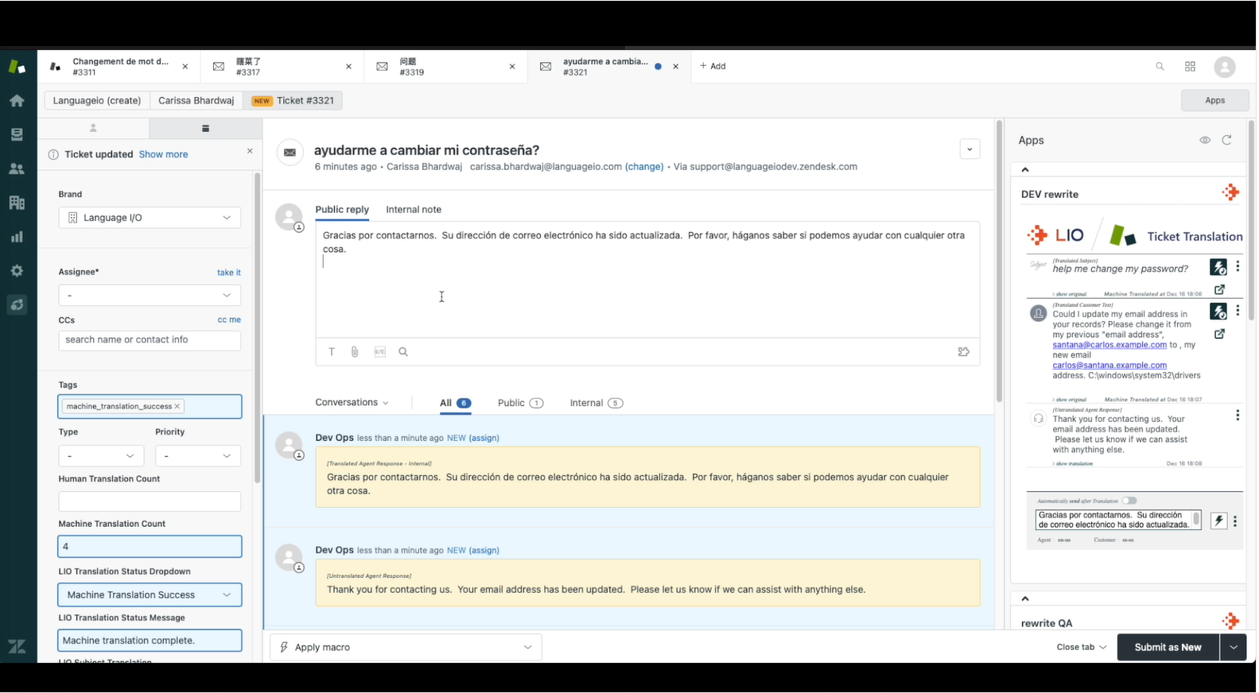Viewport: 1259px width, 693px height.
Task: Click the CCs search name input field
Action: (150, 340)
